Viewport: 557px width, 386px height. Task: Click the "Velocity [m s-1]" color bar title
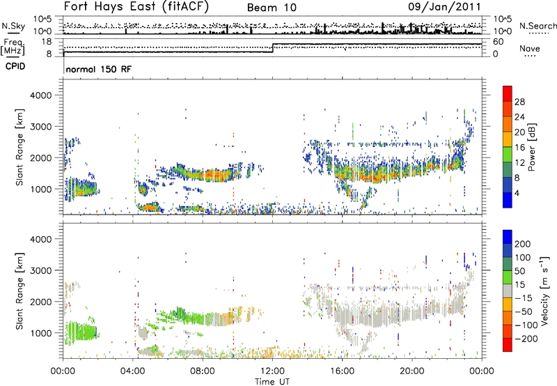tap(544, 291)
